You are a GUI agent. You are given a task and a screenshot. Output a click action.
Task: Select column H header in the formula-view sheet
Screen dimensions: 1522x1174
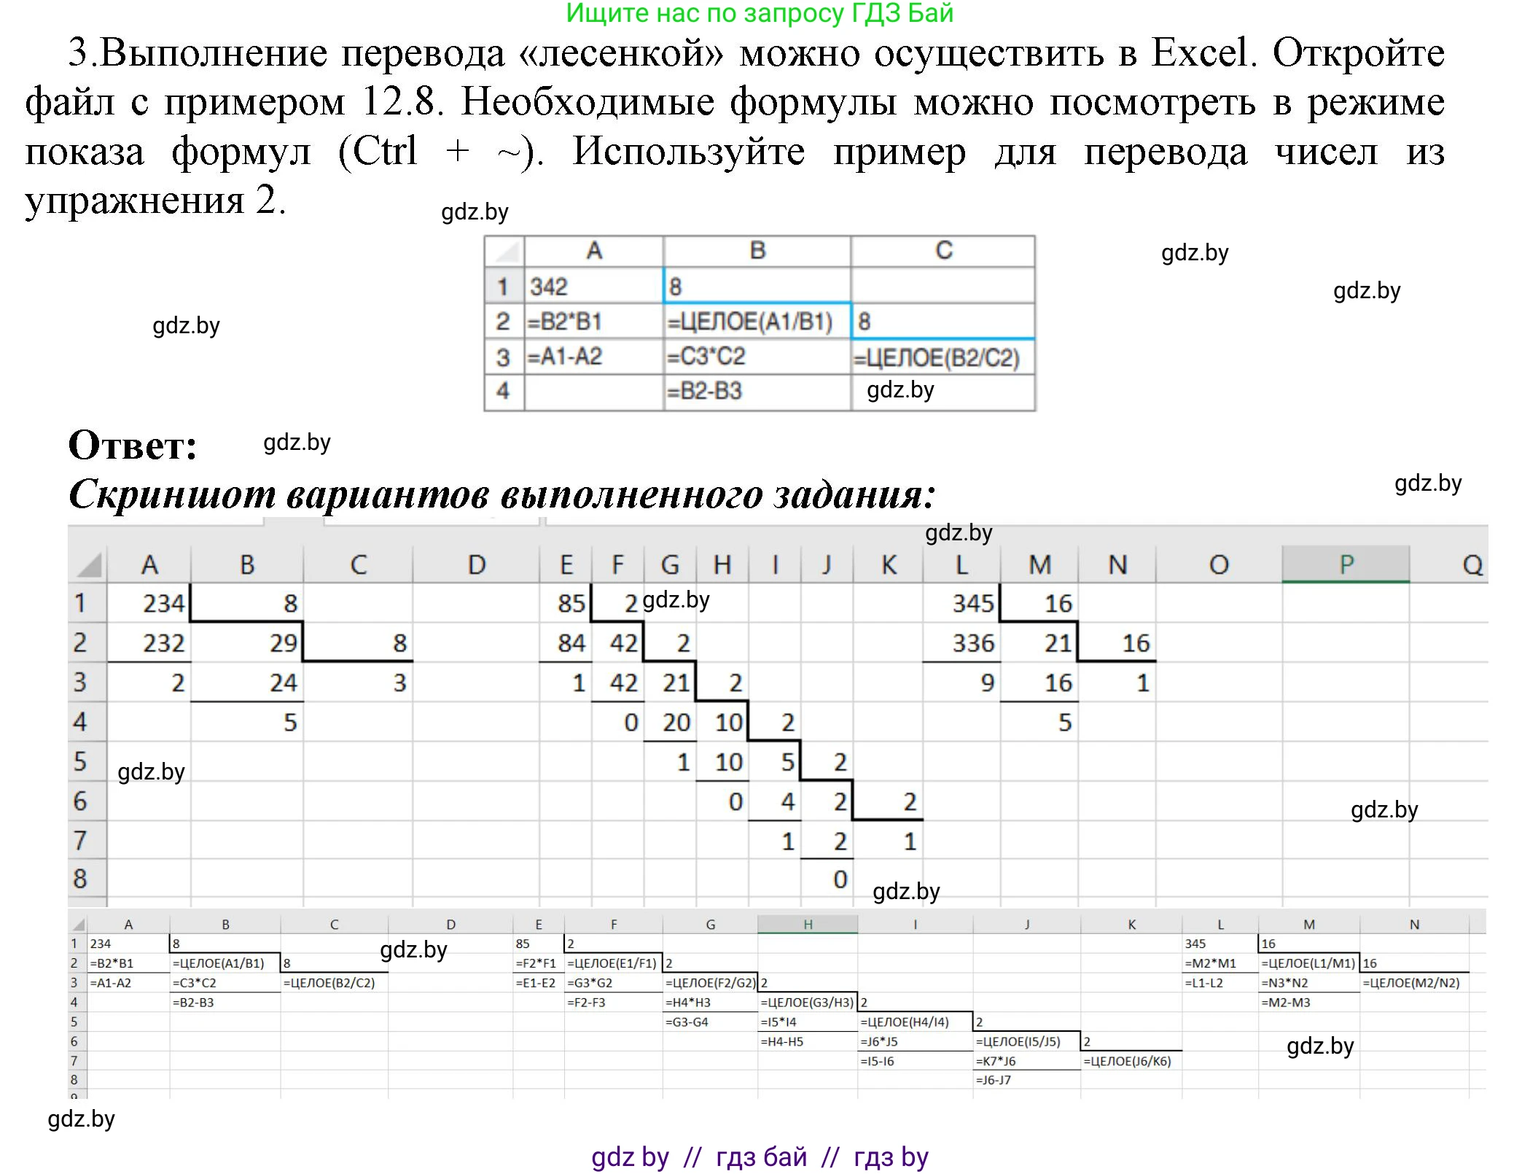point(809,923)
